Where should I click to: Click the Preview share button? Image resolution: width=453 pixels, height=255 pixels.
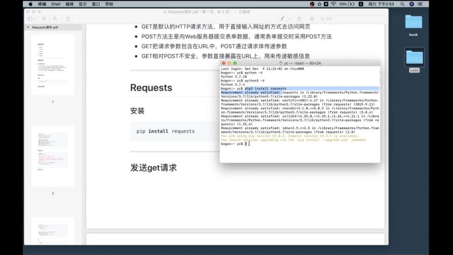pyautogui.click(x=68, y=19)
